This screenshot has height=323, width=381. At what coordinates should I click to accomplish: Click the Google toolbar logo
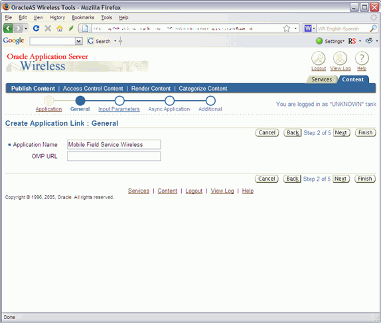13,41
